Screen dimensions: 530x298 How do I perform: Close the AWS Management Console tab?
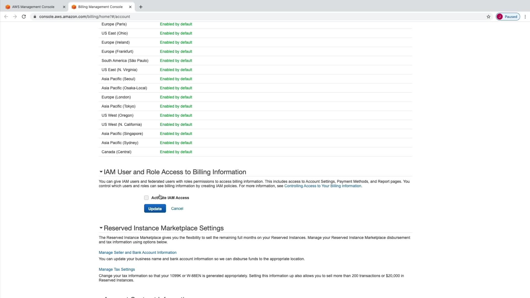click(64, 7)
